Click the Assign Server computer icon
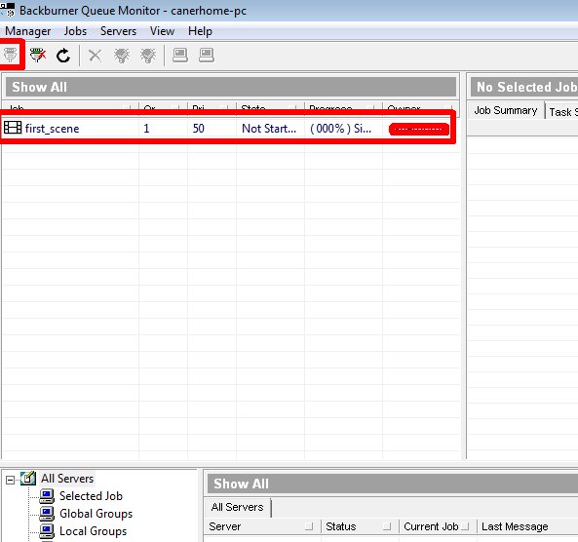 click(x=180, y=56)
